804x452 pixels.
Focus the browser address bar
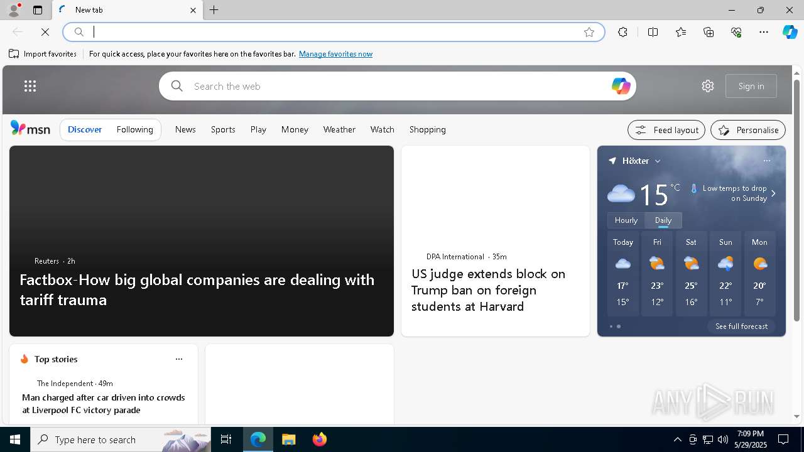(x=333, y=32)
